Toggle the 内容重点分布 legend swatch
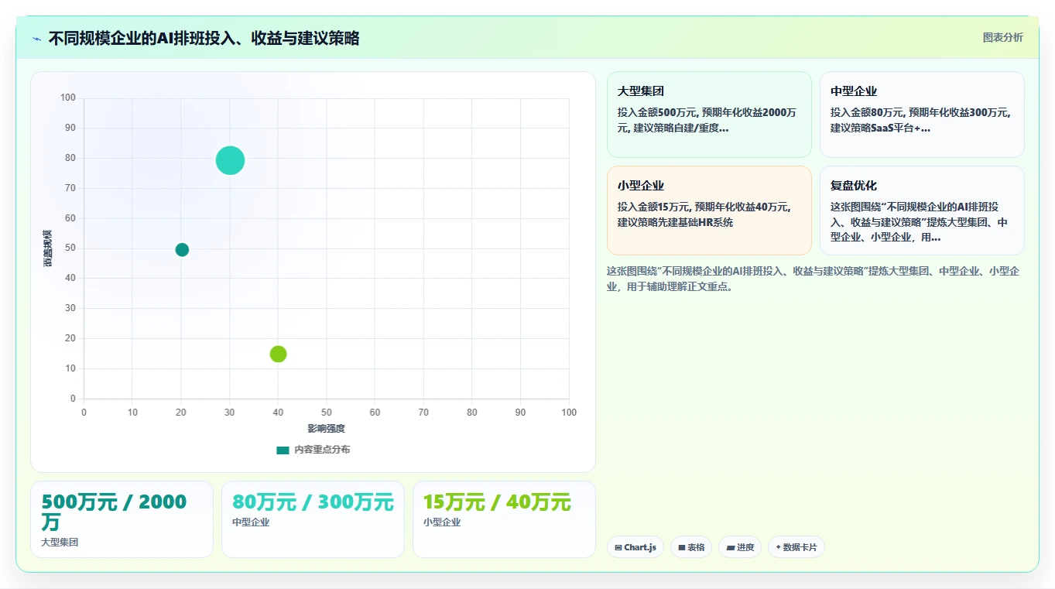Viewport: 1055px width, 589px height. point(283,450)
